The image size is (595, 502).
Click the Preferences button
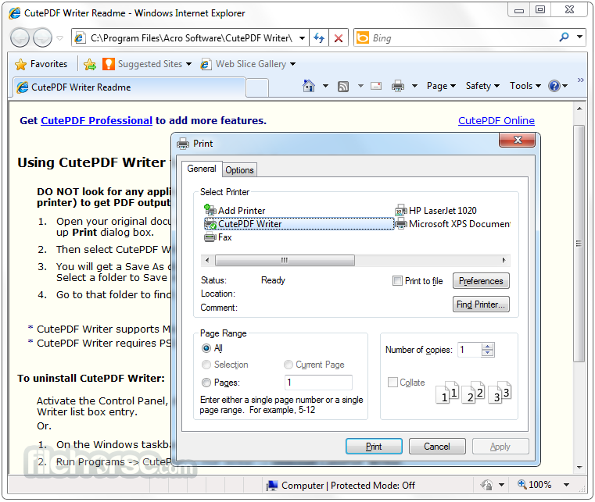pyautogui.click(x=481, y=281)
